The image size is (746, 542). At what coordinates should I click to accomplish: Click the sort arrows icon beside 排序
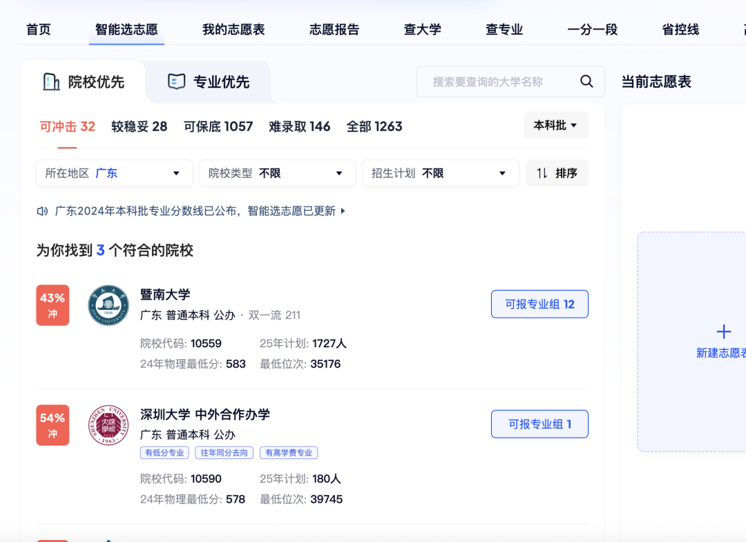pos(542,173)
